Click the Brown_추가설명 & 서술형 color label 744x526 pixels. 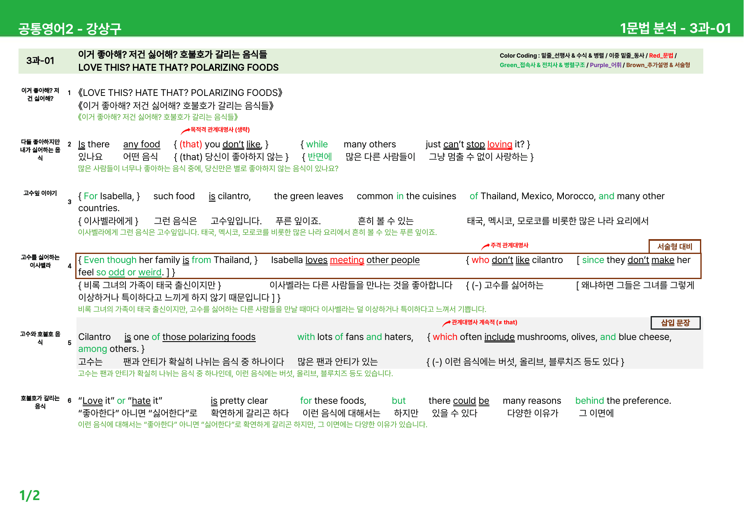pos(658,65)
